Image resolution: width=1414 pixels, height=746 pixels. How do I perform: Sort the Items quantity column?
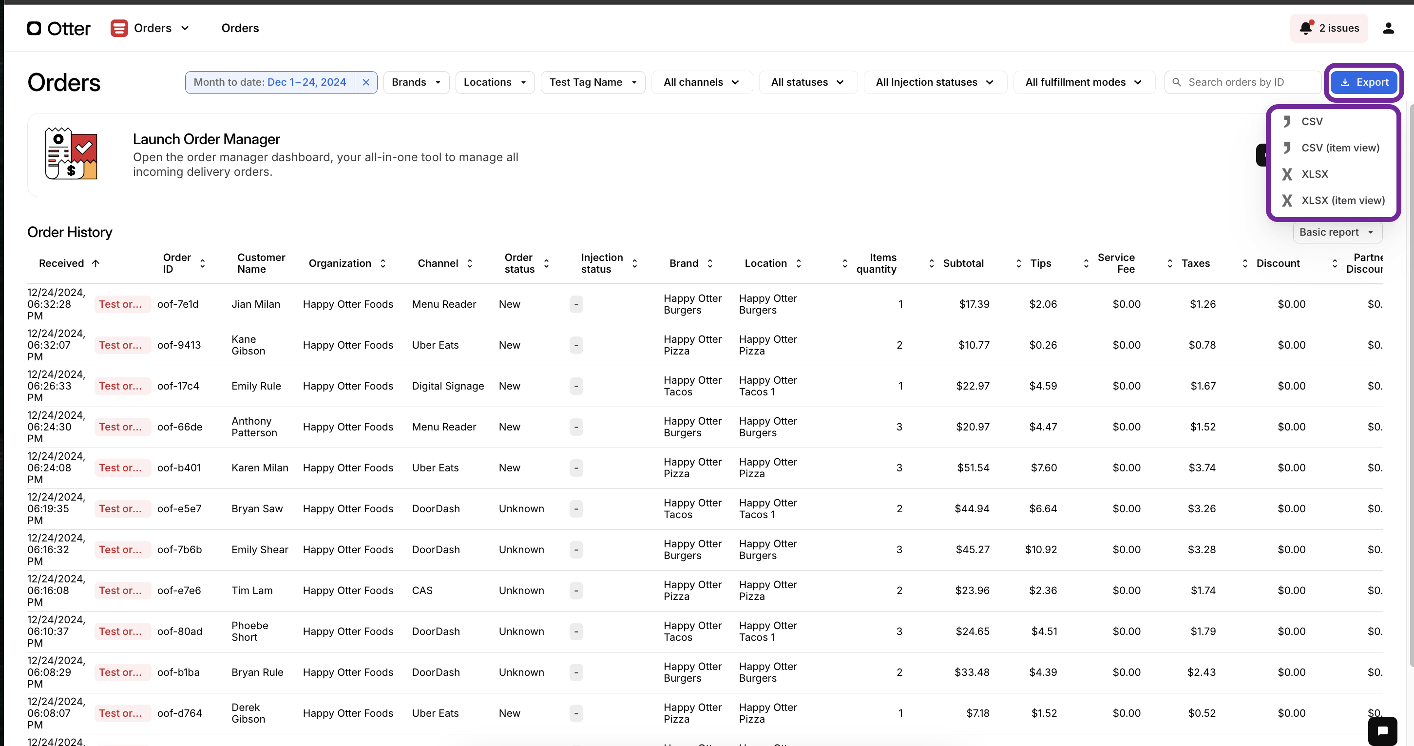point(845,263)
